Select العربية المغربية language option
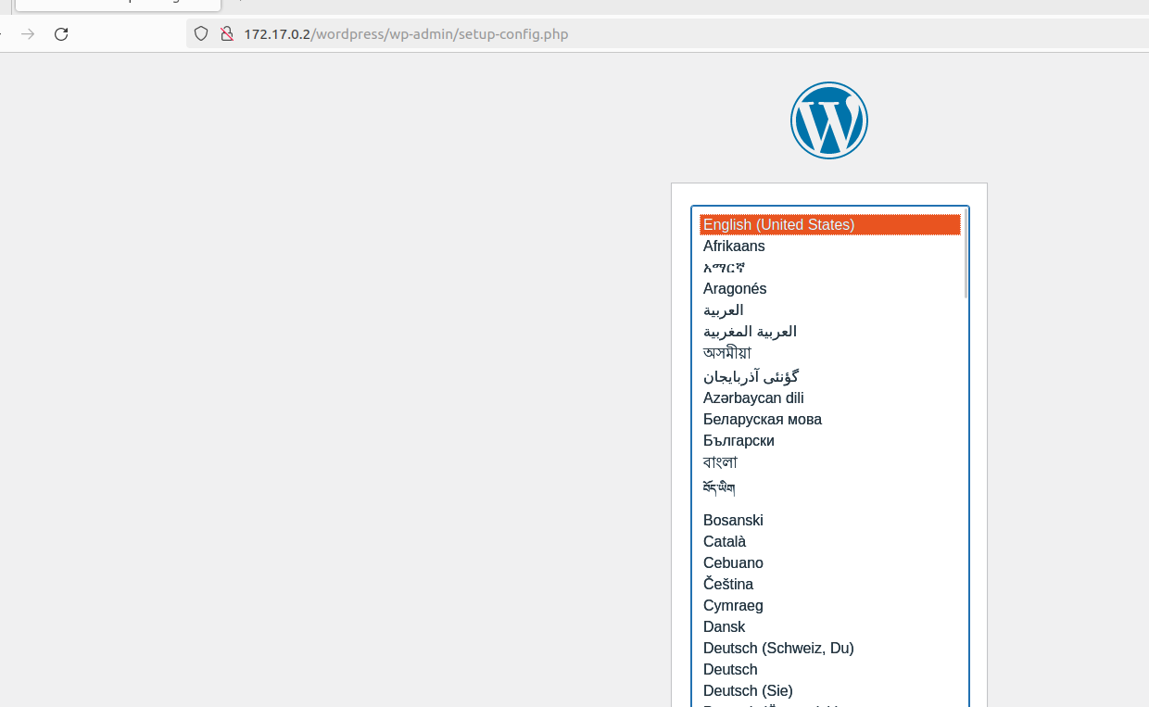The height and width of the screenshot is (707, 1149). tap(829, 332)
